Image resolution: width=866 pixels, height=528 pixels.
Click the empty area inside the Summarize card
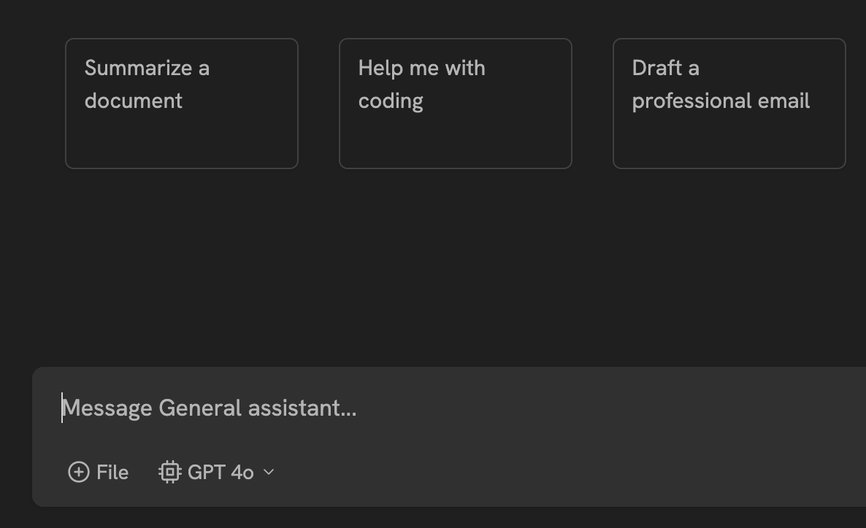pos(182,142)
